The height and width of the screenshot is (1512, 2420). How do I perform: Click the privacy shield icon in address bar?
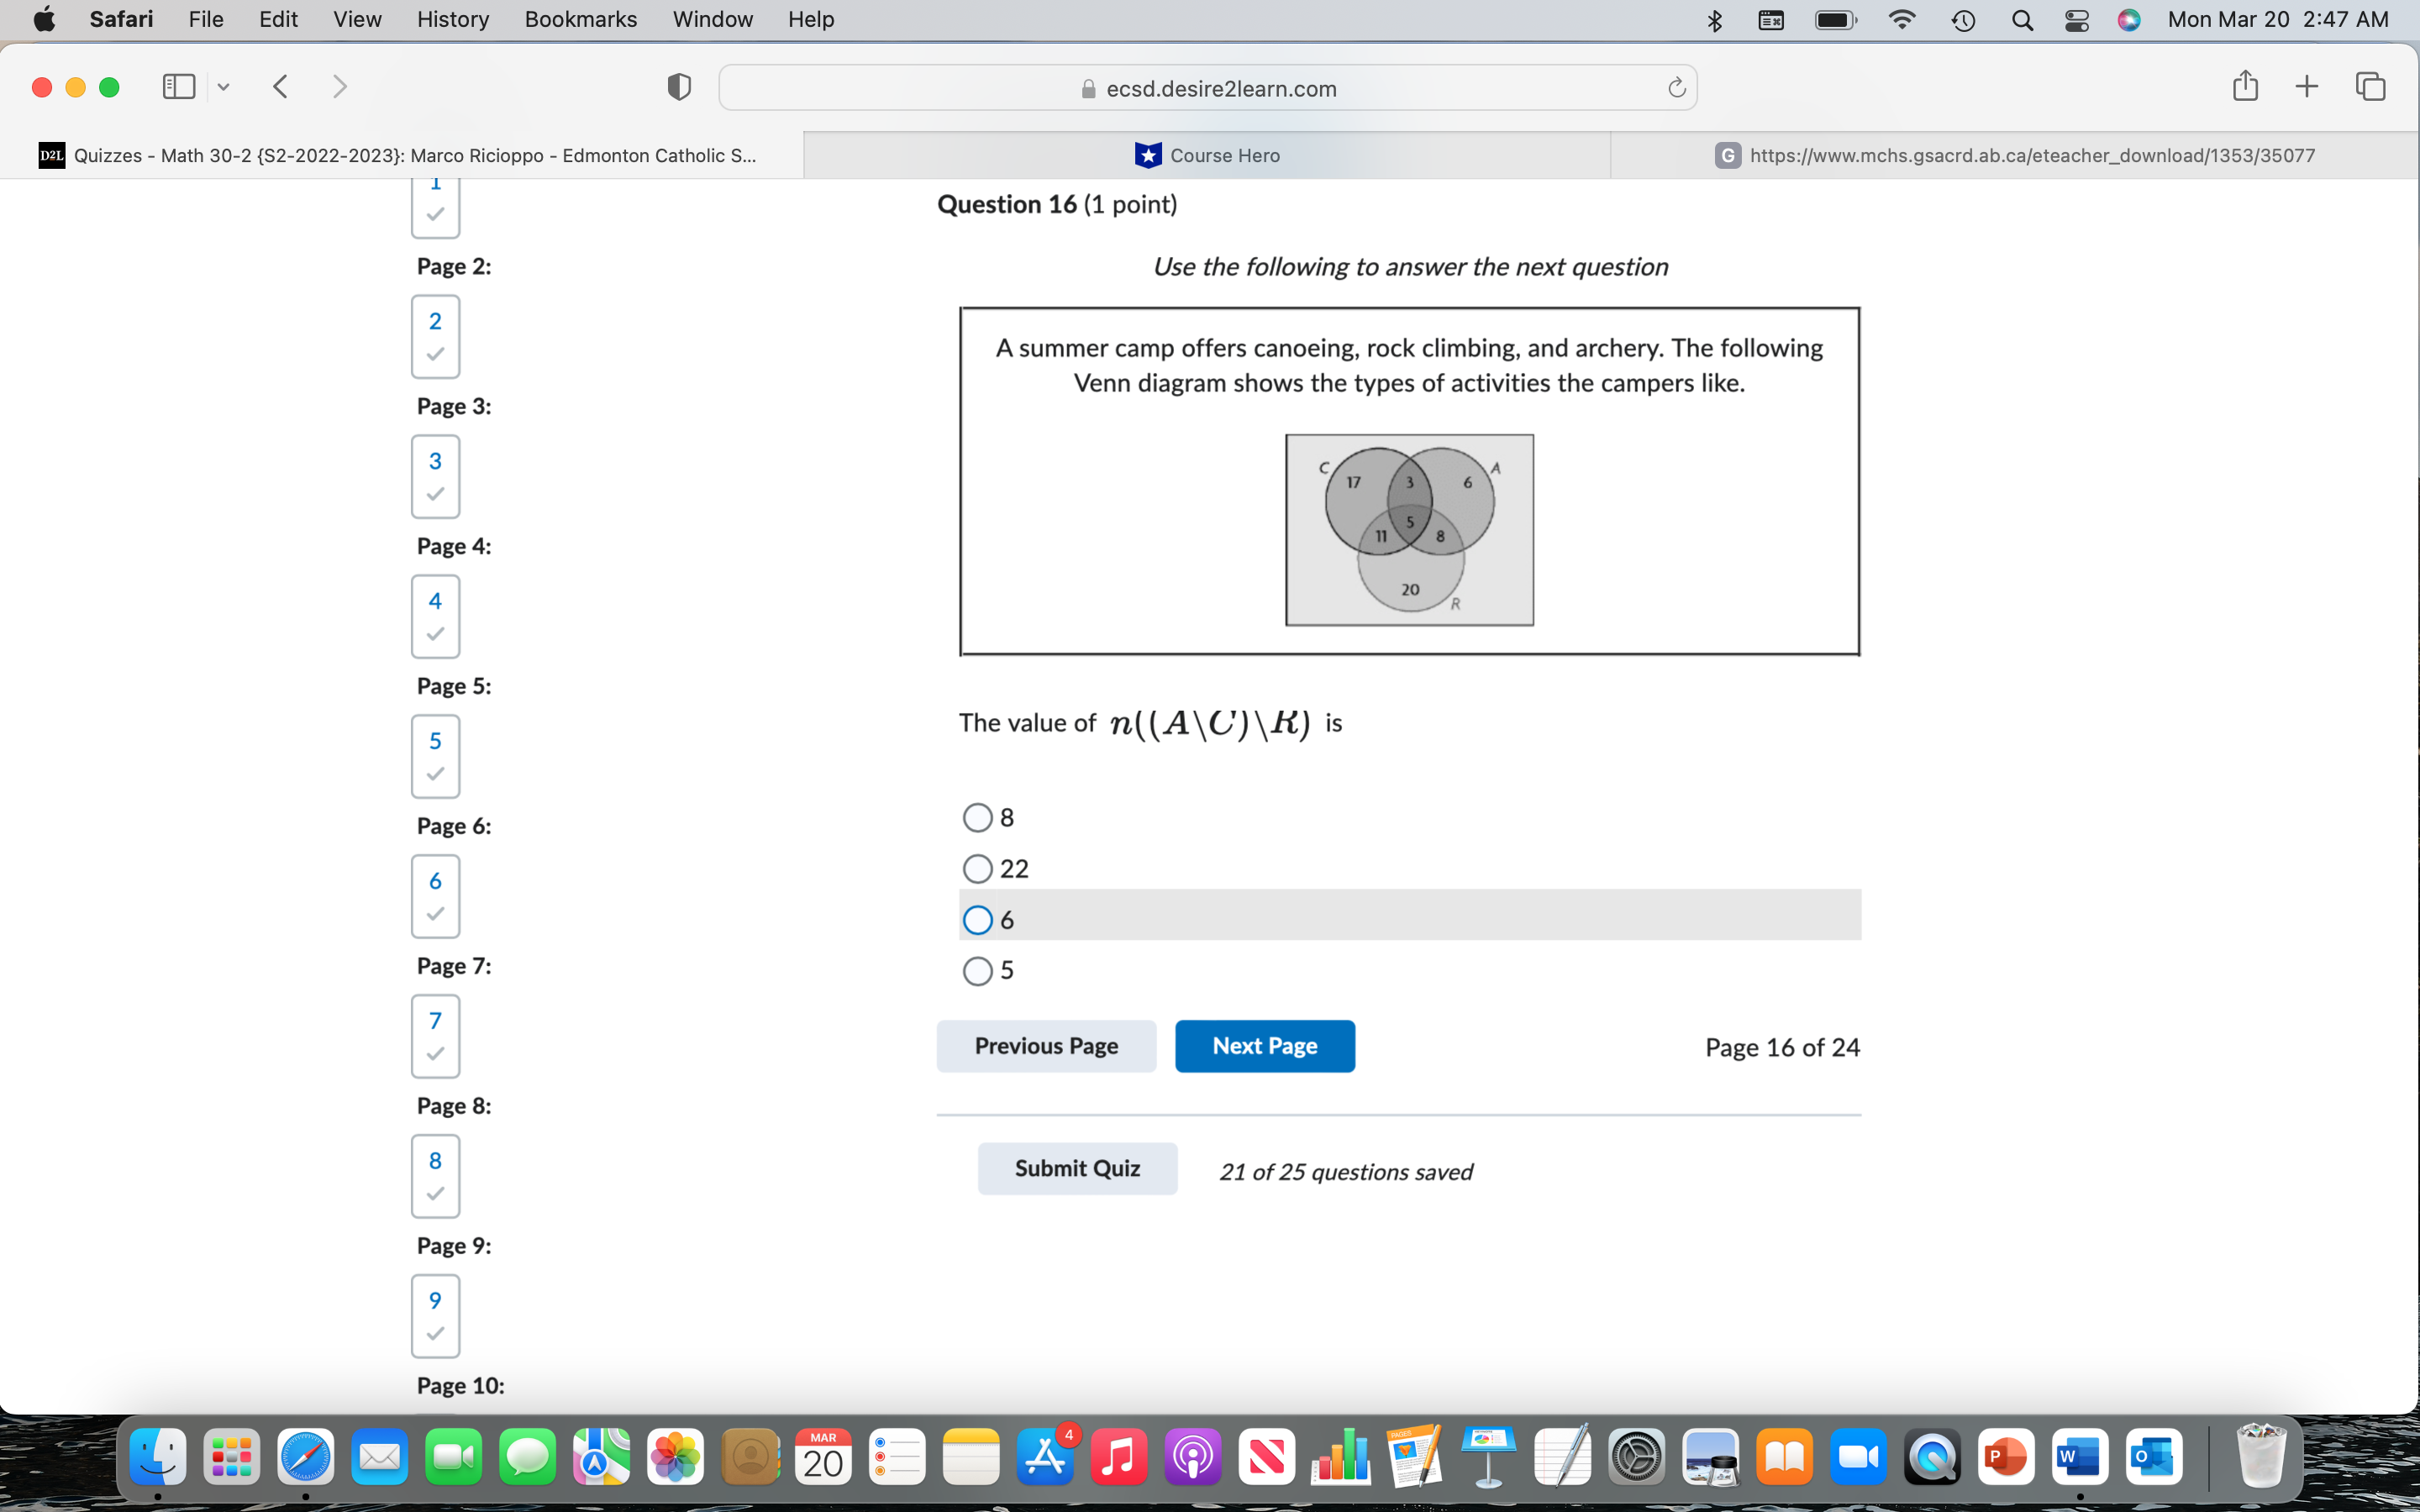point(678,87)
